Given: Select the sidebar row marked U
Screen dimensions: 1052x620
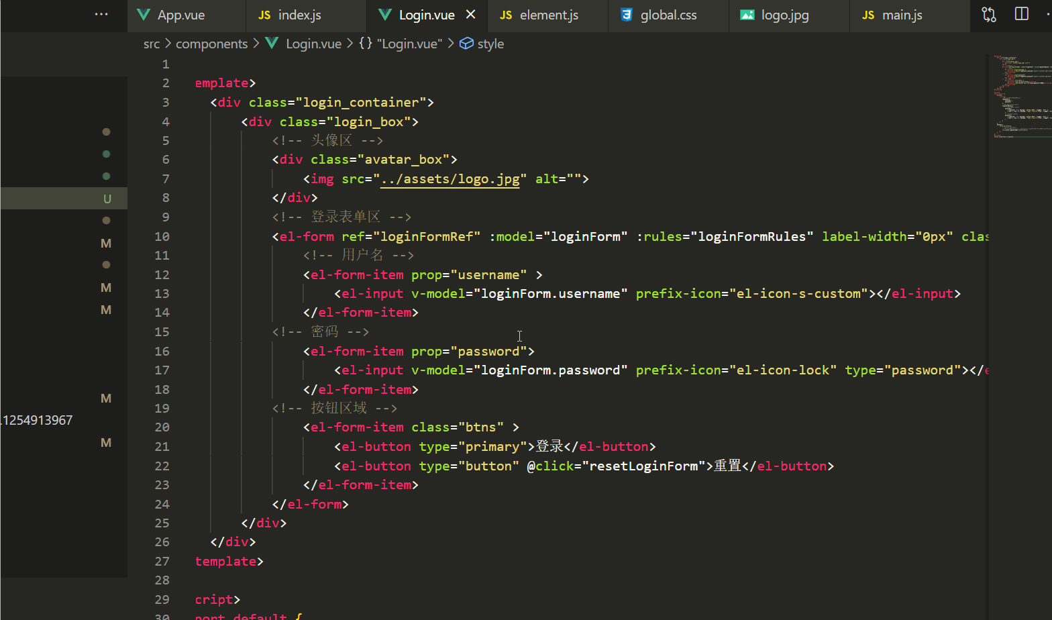Looking at the screenshot, I should (x=64, y=198).
